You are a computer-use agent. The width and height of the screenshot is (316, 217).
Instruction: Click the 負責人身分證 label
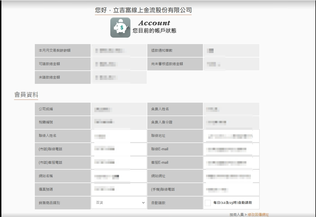[x=162, y=122]
